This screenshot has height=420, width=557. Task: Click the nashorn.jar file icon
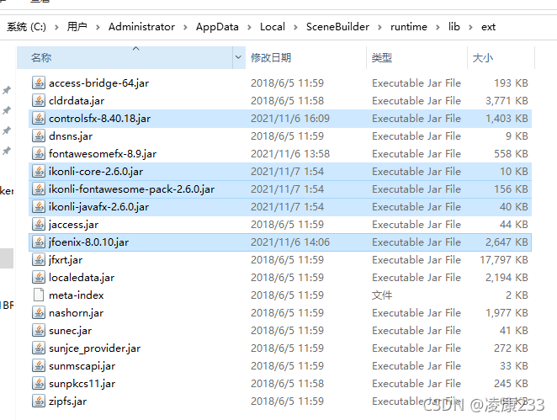click(x=39, y=313)
